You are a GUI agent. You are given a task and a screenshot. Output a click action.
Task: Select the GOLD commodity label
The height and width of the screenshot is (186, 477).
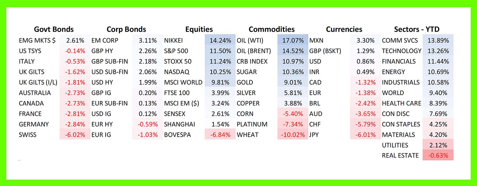245,82
